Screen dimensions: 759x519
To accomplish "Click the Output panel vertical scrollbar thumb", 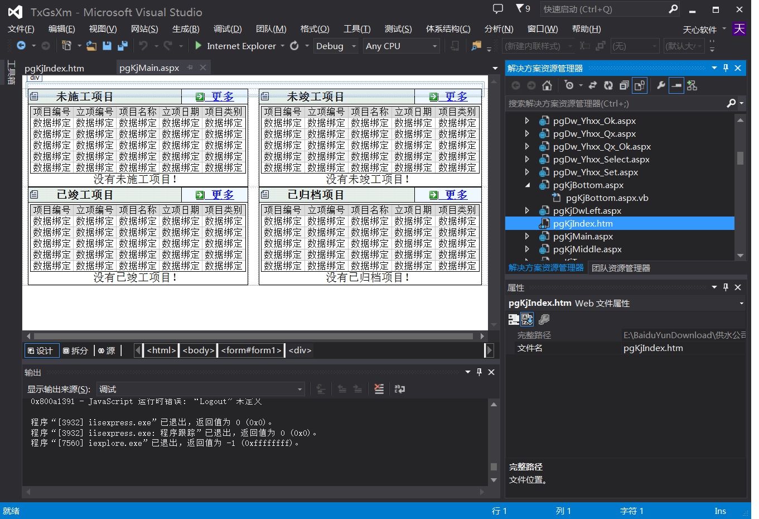I will 494,467.
